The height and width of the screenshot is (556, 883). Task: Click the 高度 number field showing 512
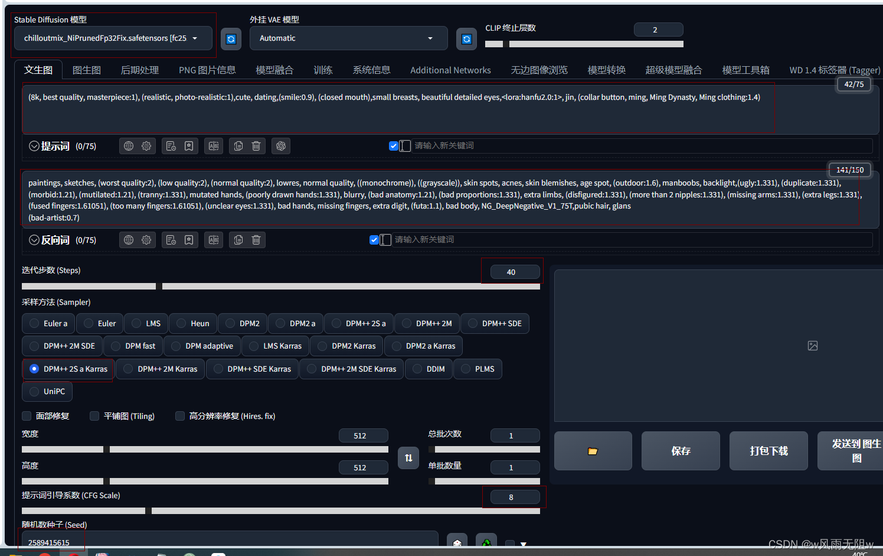[363, 467]
